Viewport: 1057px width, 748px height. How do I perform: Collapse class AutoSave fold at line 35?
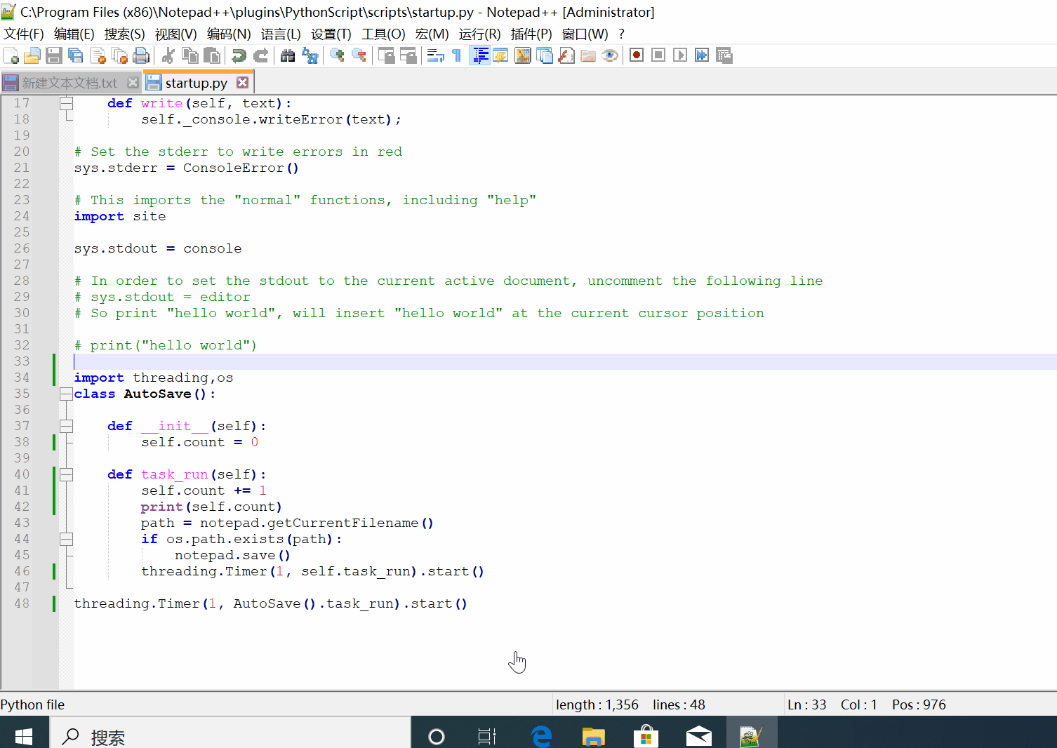pyautogui.click(x=66, y=394)
